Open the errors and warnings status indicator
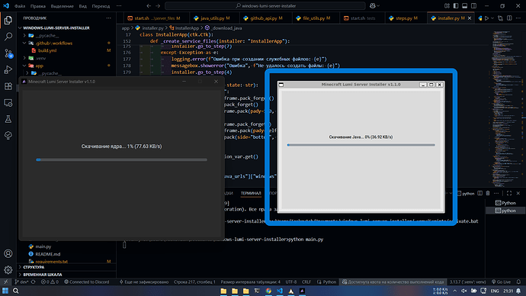The image size is (526, 296). 50,282
